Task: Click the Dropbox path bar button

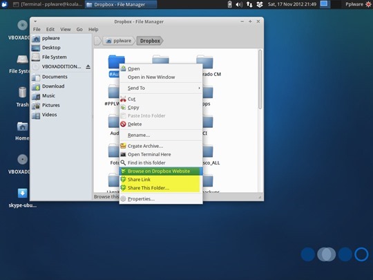Action: click(x=150, y=41)
